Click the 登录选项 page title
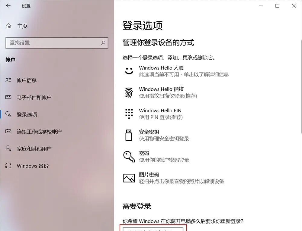 (x=143, y=26)
